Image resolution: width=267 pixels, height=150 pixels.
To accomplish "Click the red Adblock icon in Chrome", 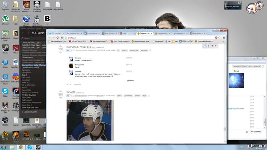I will pos(216,37).
